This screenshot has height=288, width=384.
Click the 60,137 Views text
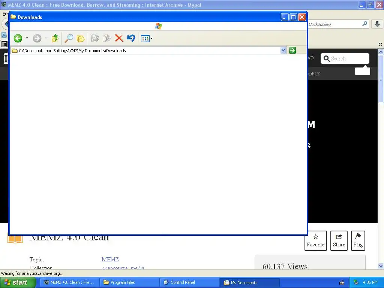[x=285, y=266]
